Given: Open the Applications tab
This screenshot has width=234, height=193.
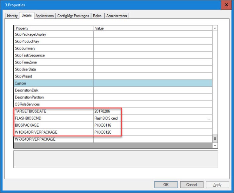Looking at the screenshot, I should coord(44,16).
